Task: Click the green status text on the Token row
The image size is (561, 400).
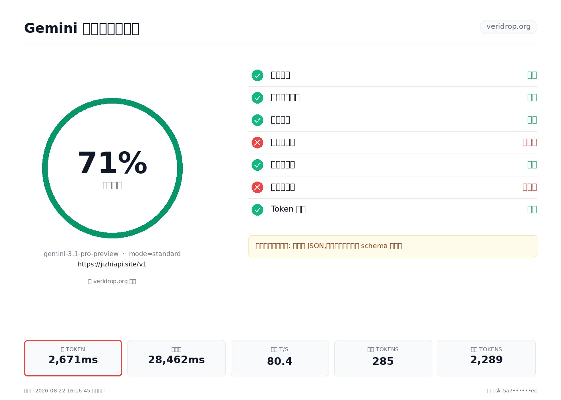Action: point(532,210)
